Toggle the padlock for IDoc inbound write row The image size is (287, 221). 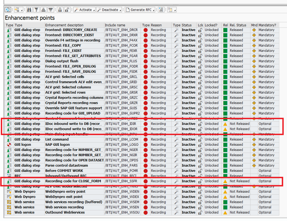pyautogui.click(x=200, y=124)
